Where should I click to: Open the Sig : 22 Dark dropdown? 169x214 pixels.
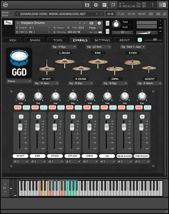coord(98,47)
